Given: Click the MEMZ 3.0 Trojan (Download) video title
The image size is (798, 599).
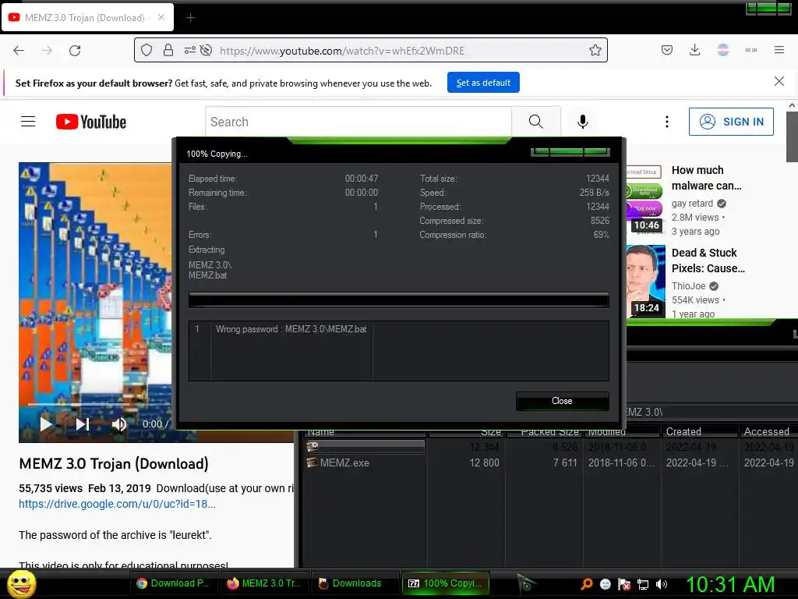Looking at the screenshot, I should [114, 463].
